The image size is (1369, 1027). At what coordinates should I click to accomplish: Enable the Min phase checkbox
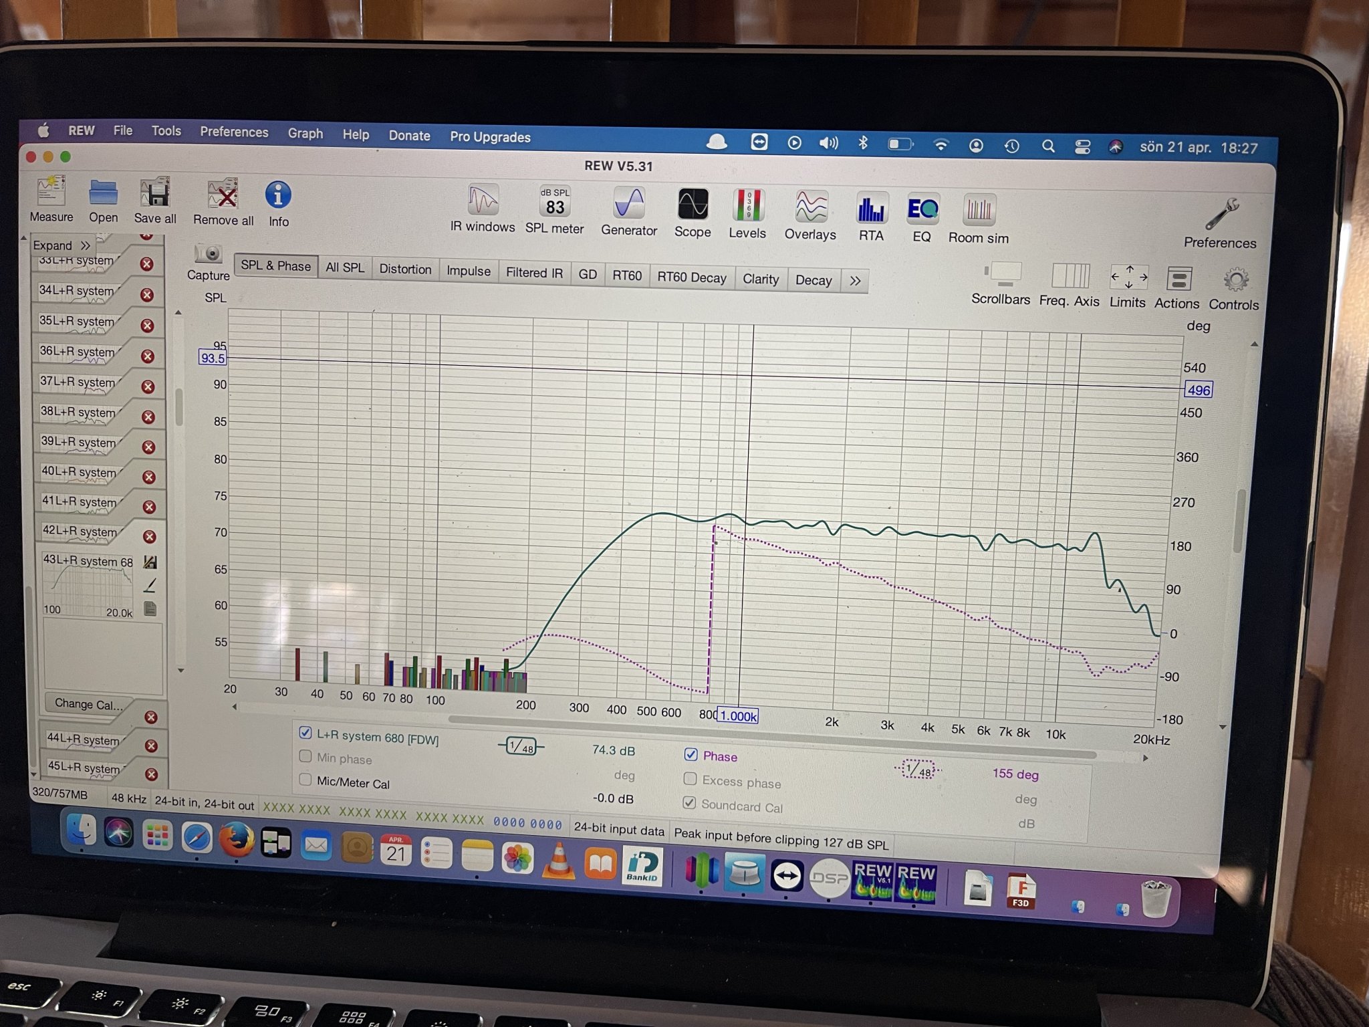pos(305,756)
